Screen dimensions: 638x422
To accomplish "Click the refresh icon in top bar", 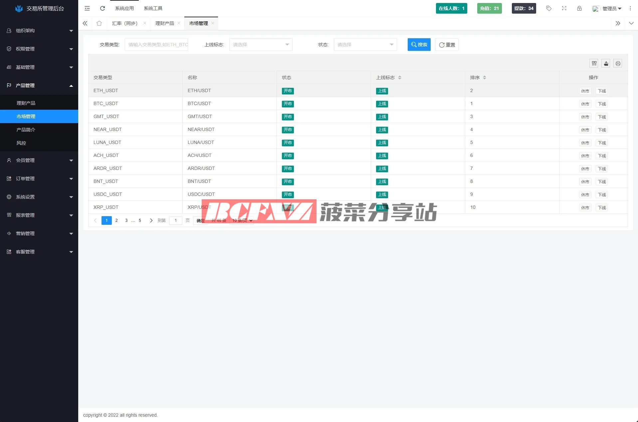I will coord(103,8).
